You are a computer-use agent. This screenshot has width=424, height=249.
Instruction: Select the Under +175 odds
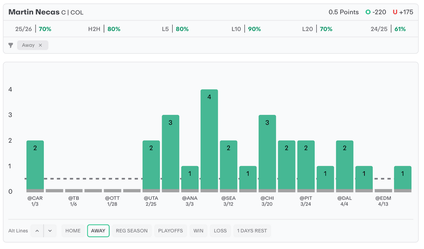[x=403, y=12]
